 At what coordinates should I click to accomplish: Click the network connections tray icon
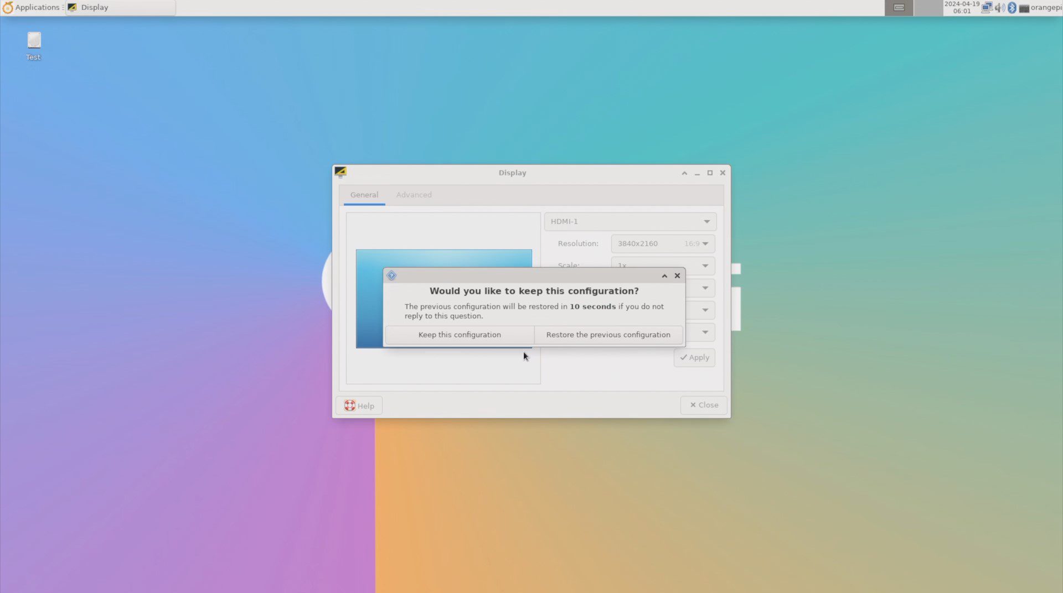click(x=987, y=8)
